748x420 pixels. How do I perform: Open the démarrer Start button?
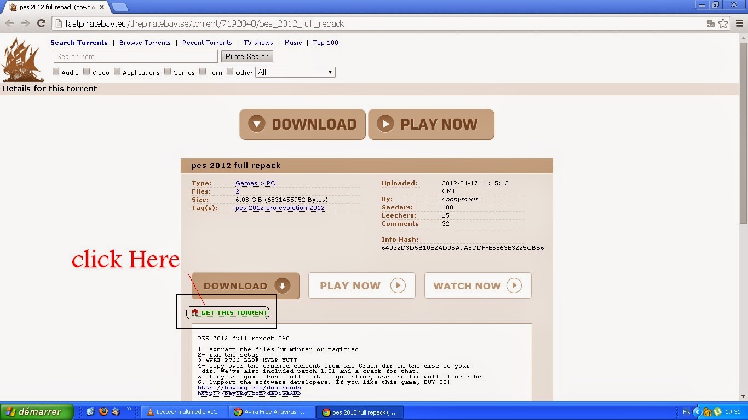(x=37, y=412)
